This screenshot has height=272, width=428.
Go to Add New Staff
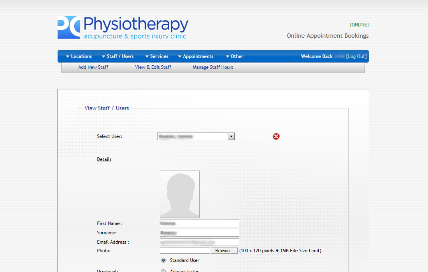[93, 67]
